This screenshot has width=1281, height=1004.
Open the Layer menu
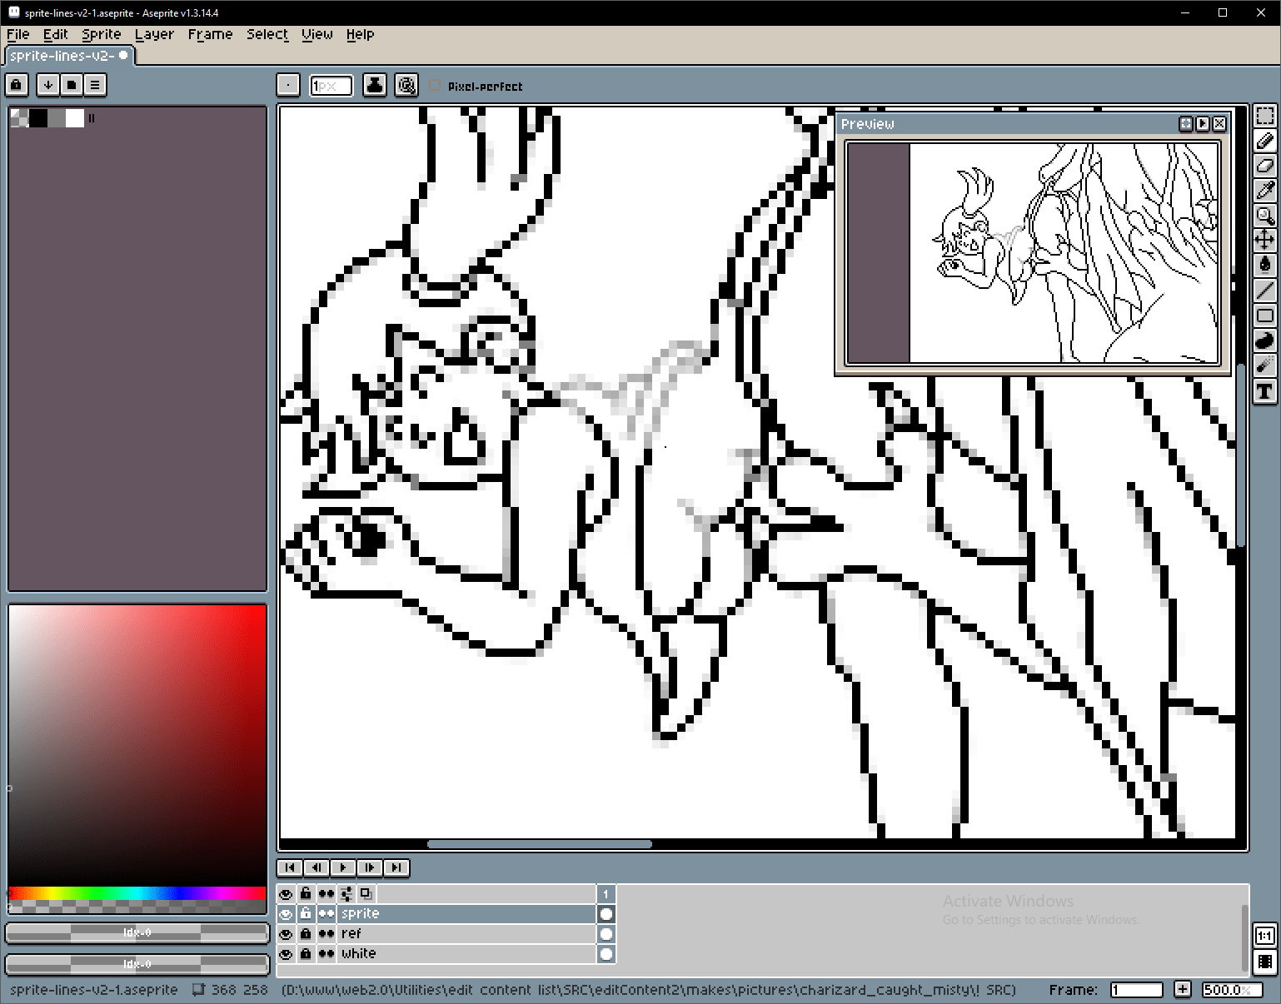(154, 34)
